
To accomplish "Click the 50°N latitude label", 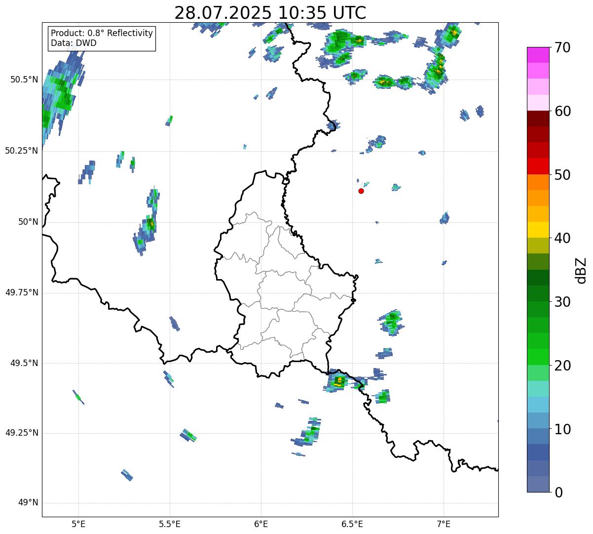I will (x=28, y=222).
